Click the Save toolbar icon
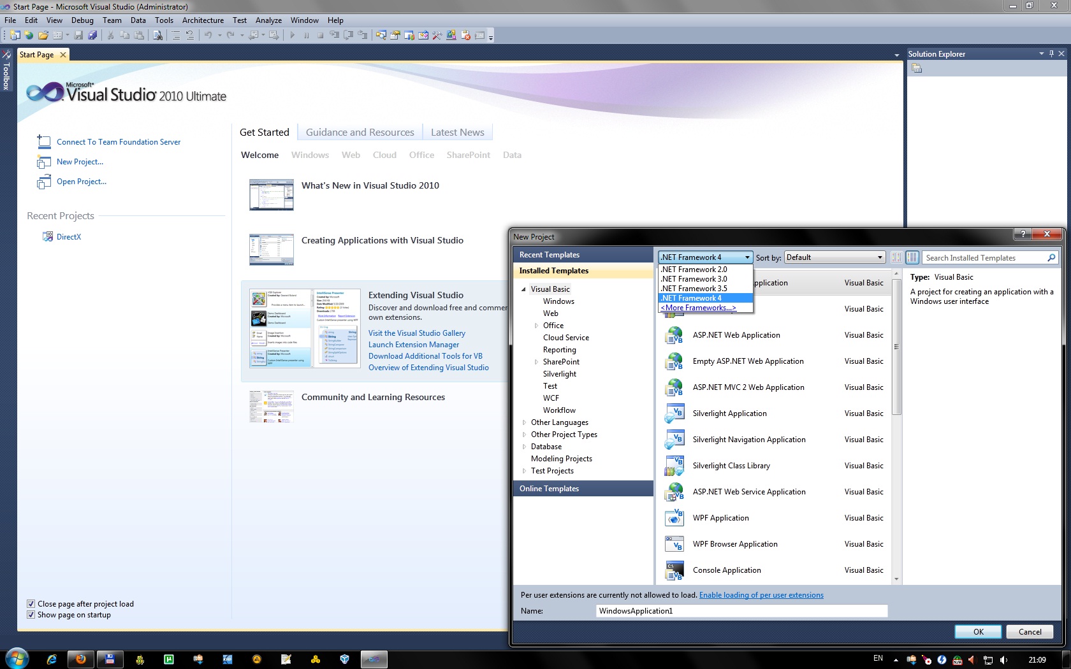Screen dimensions: 1071x669 coord(78,35)
